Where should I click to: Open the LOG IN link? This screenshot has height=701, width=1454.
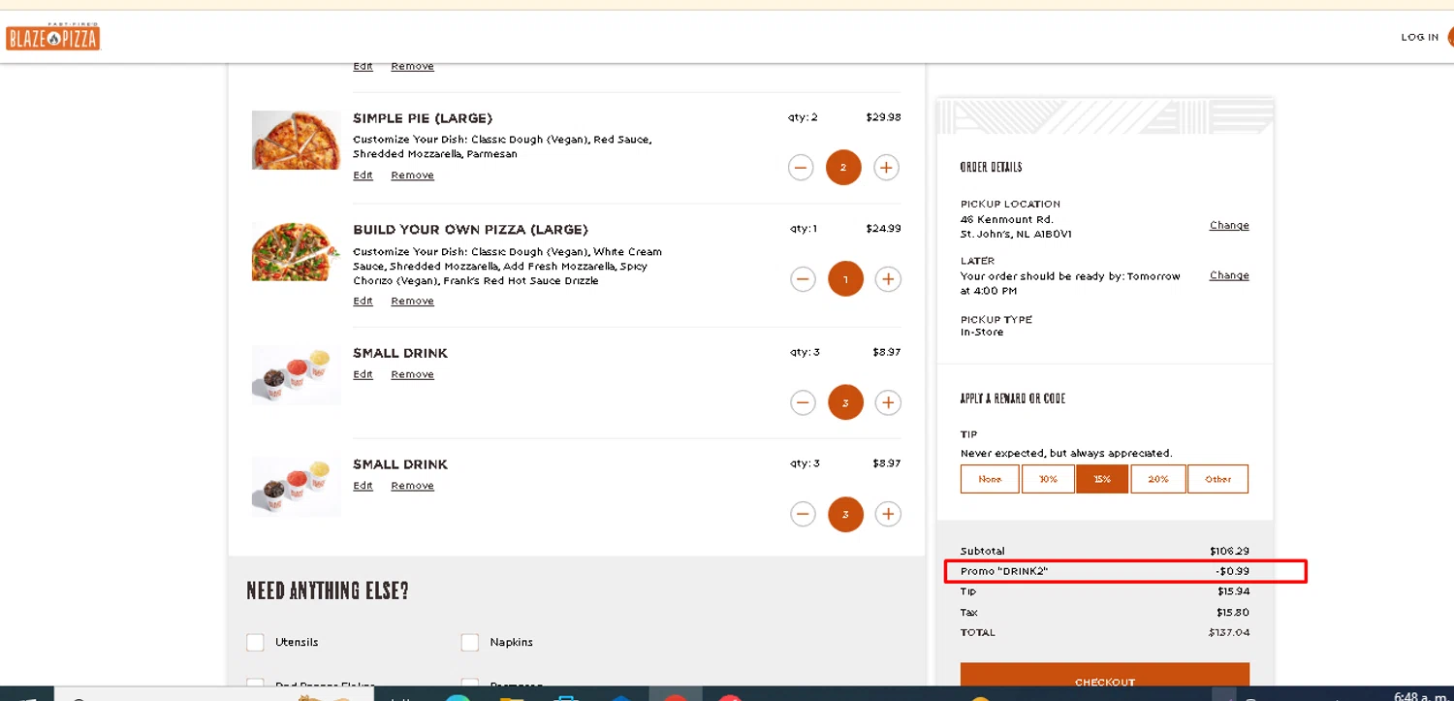point(1419,37)
